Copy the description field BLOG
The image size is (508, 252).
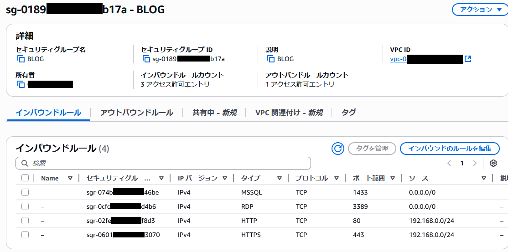pyautogui.click(x=271, y=59)
